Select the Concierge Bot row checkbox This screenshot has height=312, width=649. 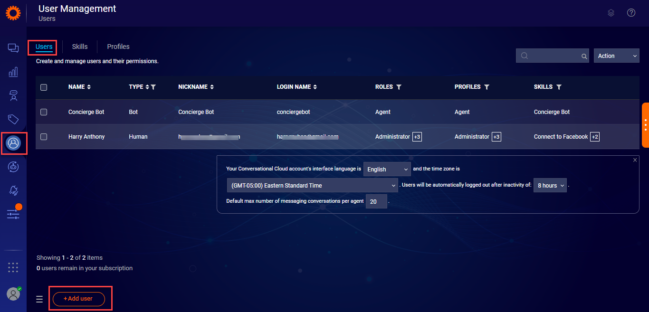[44, 112]
